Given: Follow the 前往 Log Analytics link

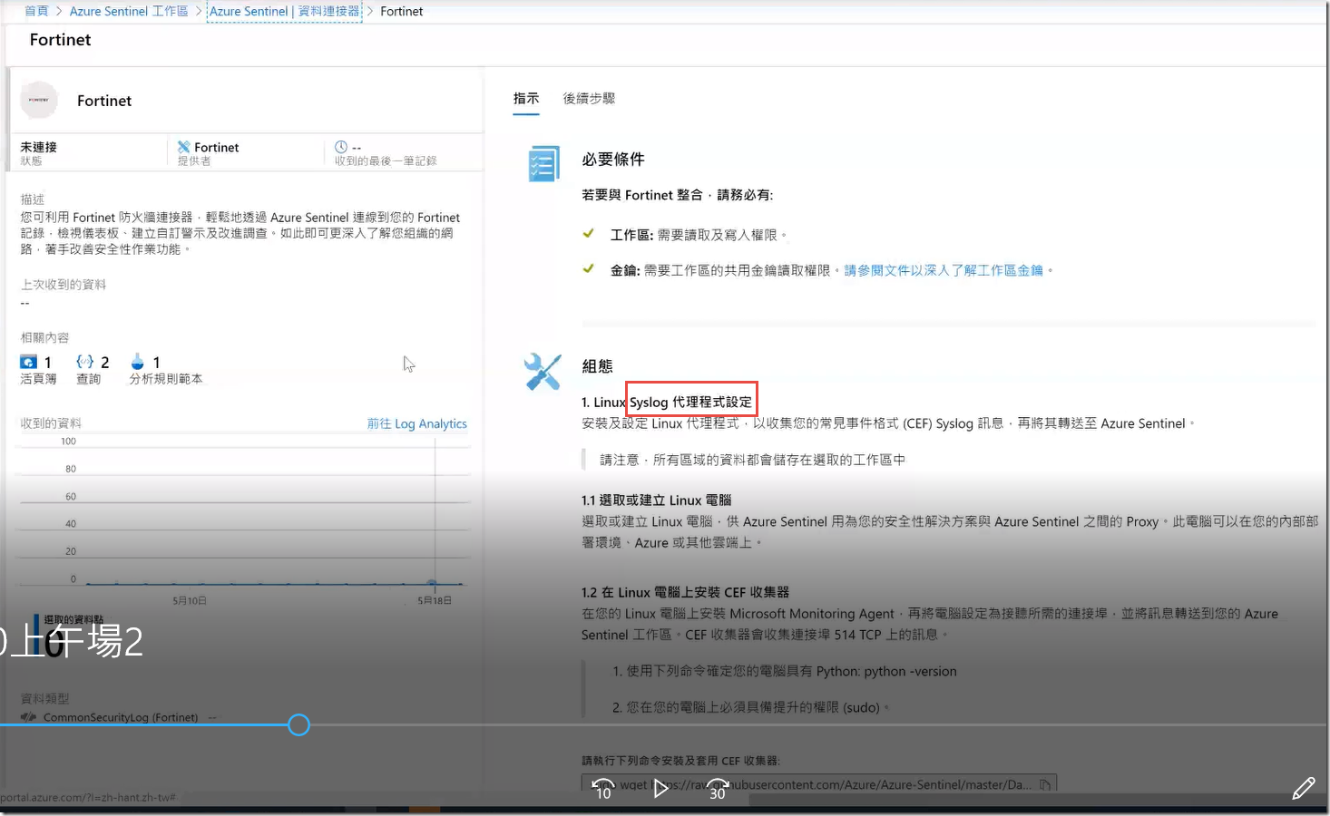Looking at the screenshot, I should 417,423.
